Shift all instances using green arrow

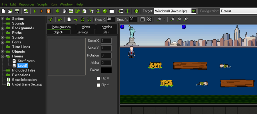pyautogui.click(x=76, y=20)
